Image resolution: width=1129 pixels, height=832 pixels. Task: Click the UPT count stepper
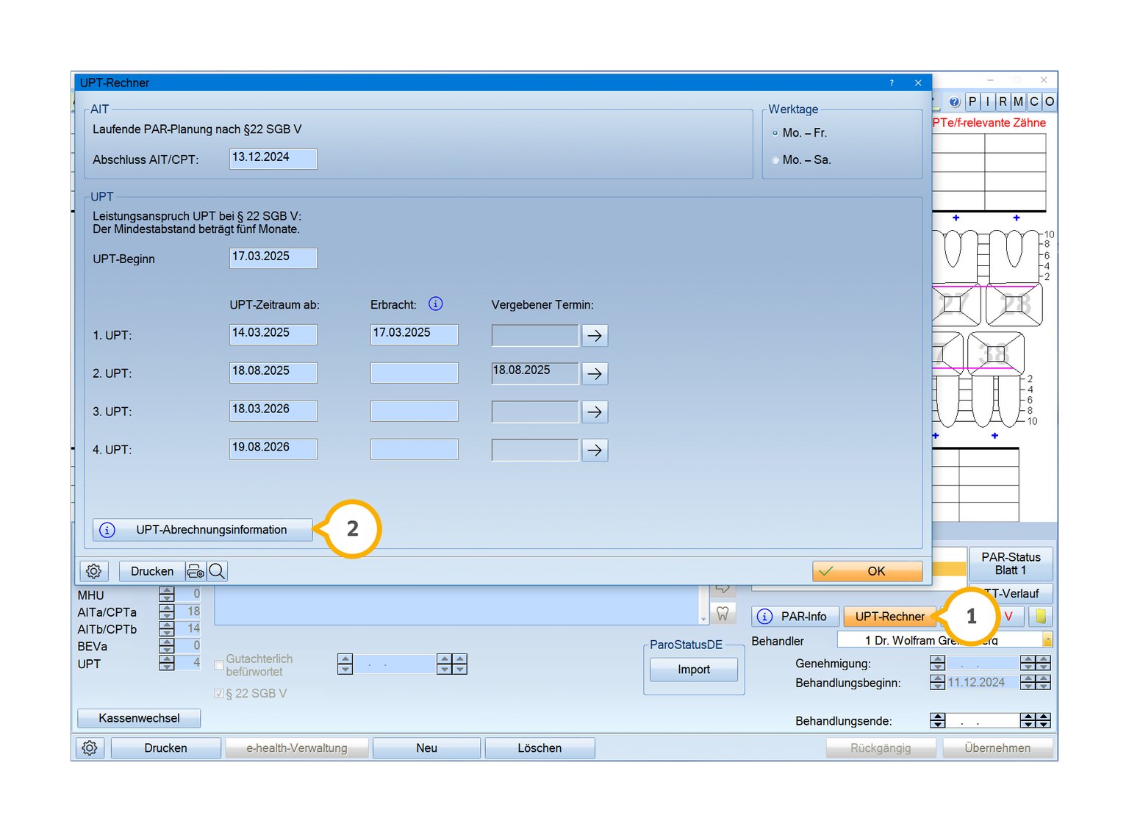(167, 663)
